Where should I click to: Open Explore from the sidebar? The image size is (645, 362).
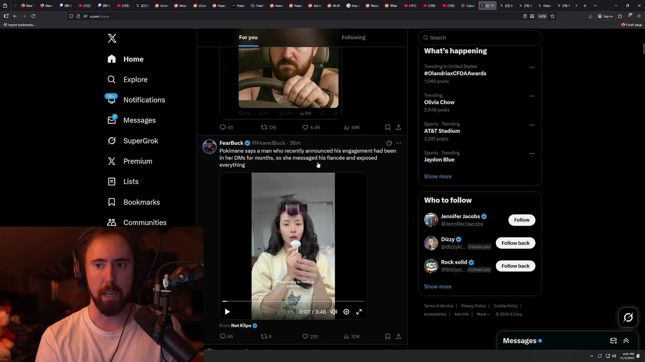tap(127, 79)
